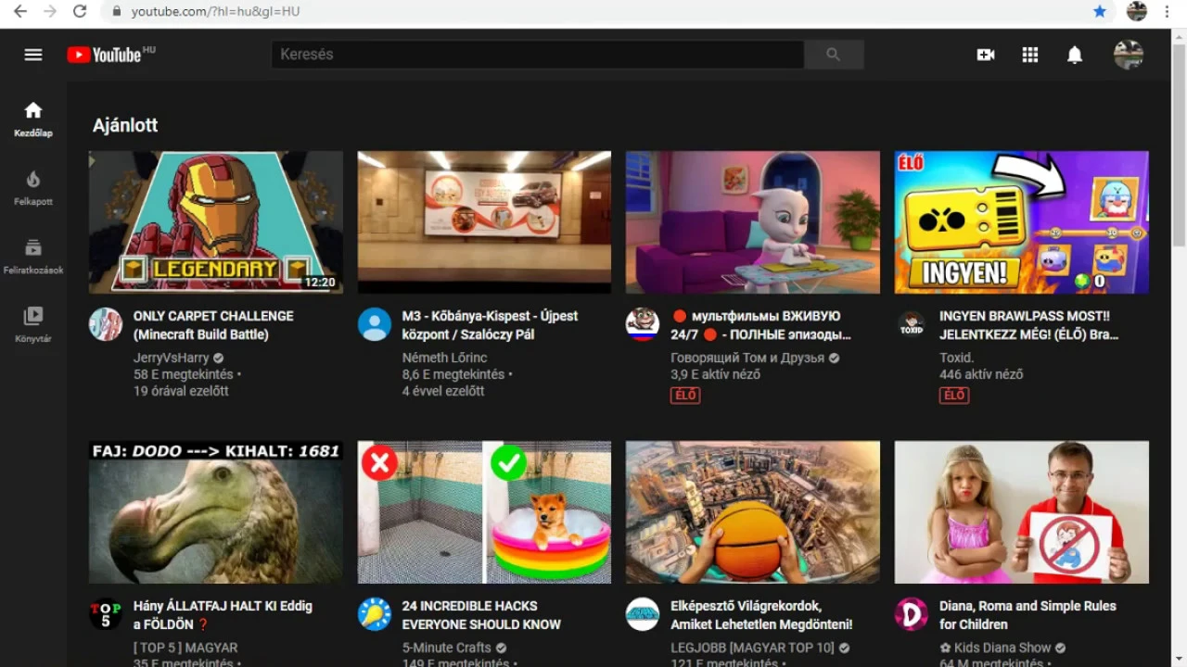This screenshot has width=1187, height=667.
Task: Open the INGYEN Brawl Pass thumbnail
Action: tap(1022, 222)
